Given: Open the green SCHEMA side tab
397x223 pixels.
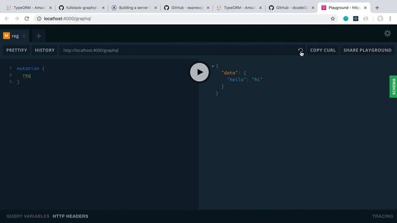Looking at the screenshot, I should coord(393,87).
